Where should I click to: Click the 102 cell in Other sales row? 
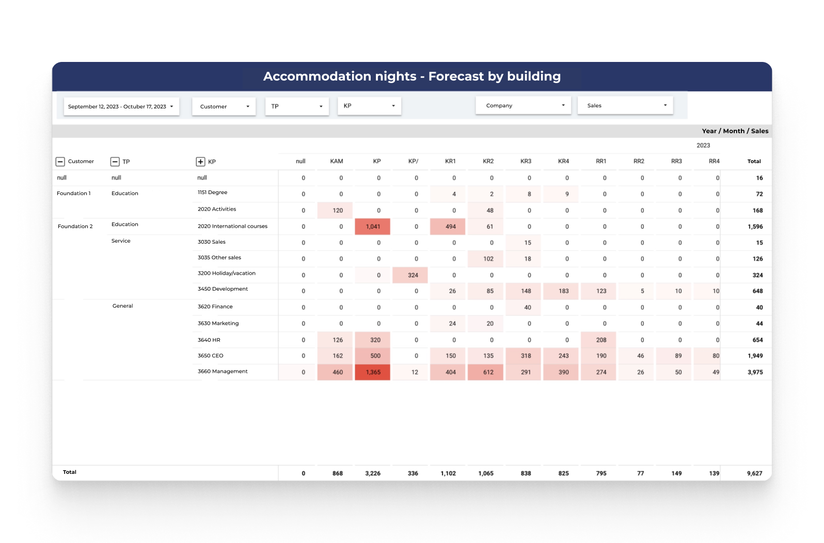pos(485,259)
